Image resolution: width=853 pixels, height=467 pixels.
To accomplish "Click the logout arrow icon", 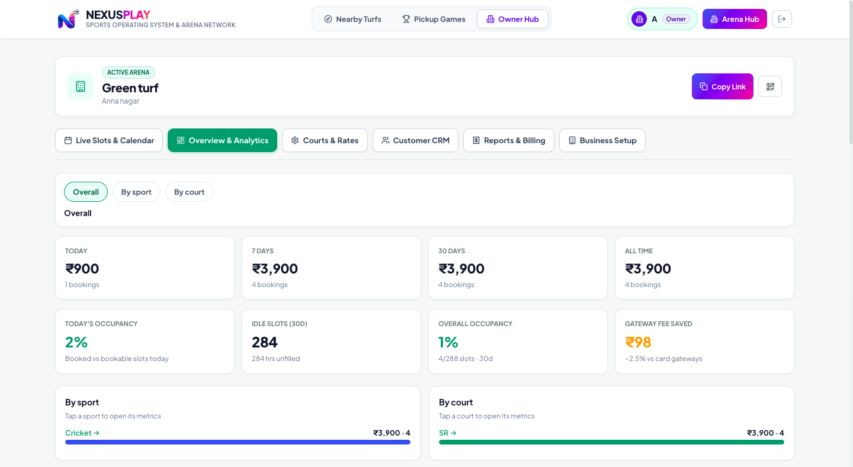I will click(782, 19).
